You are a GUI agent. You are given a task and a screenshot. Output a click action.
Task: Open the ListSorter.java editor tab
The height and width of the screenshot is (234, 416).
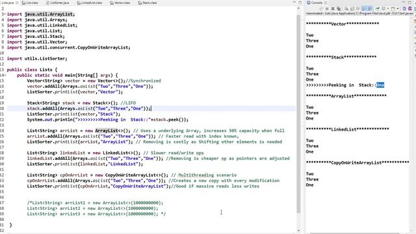58,3
